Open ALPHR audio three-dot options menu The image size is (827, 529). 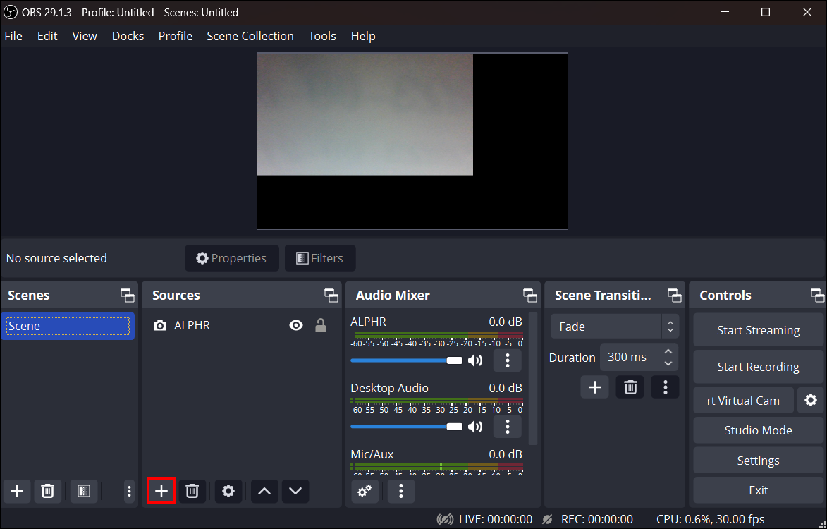click(507, 360)
